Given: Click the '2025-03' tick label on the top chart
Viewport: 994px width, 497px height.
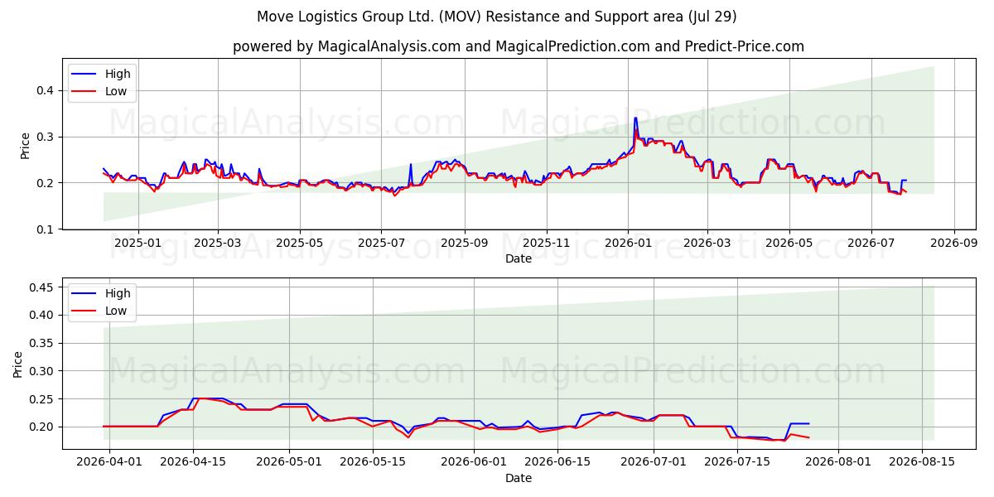Looking at the screenshot, I should click(x=218, y=243).
